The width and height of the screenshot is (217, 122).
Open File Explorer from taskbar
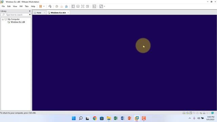pyautogui.click(x=109, y=118)
